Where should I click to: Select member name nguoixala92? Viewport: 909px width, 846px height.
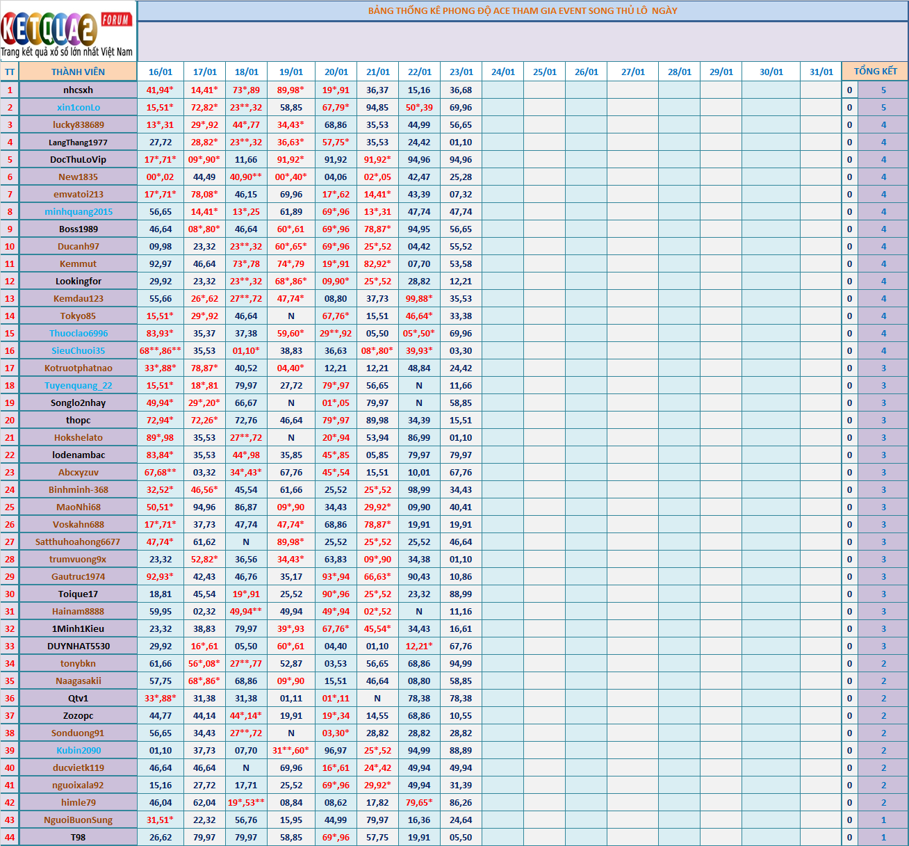pos(78,785)
